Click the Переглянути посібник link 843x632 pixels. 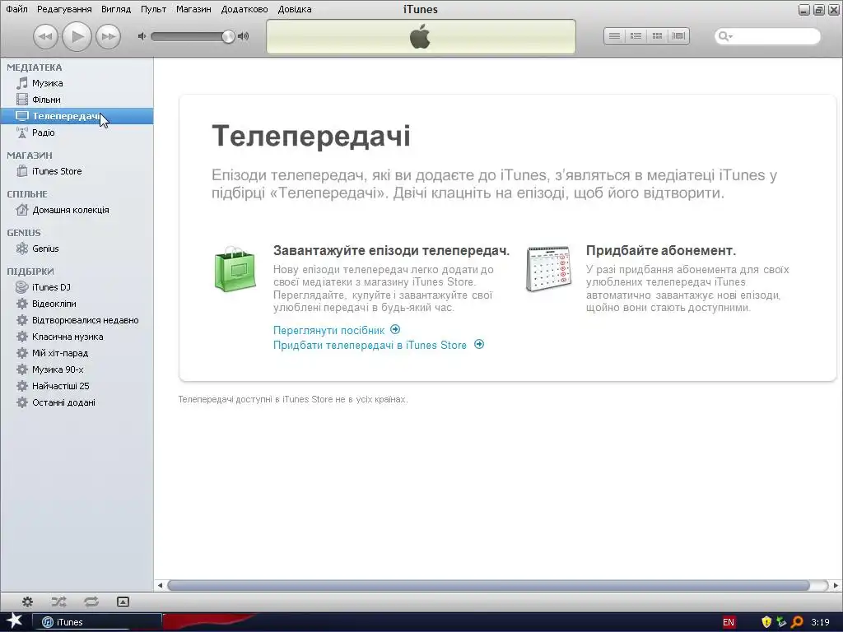tap(328, 330)
